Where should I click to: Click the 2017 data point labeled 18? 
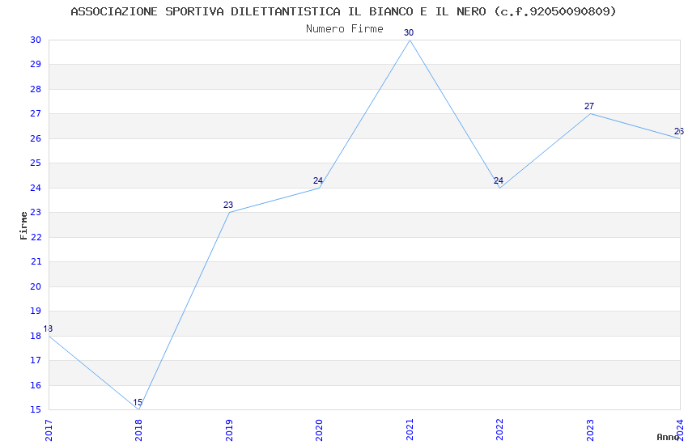tap(49, 336)
